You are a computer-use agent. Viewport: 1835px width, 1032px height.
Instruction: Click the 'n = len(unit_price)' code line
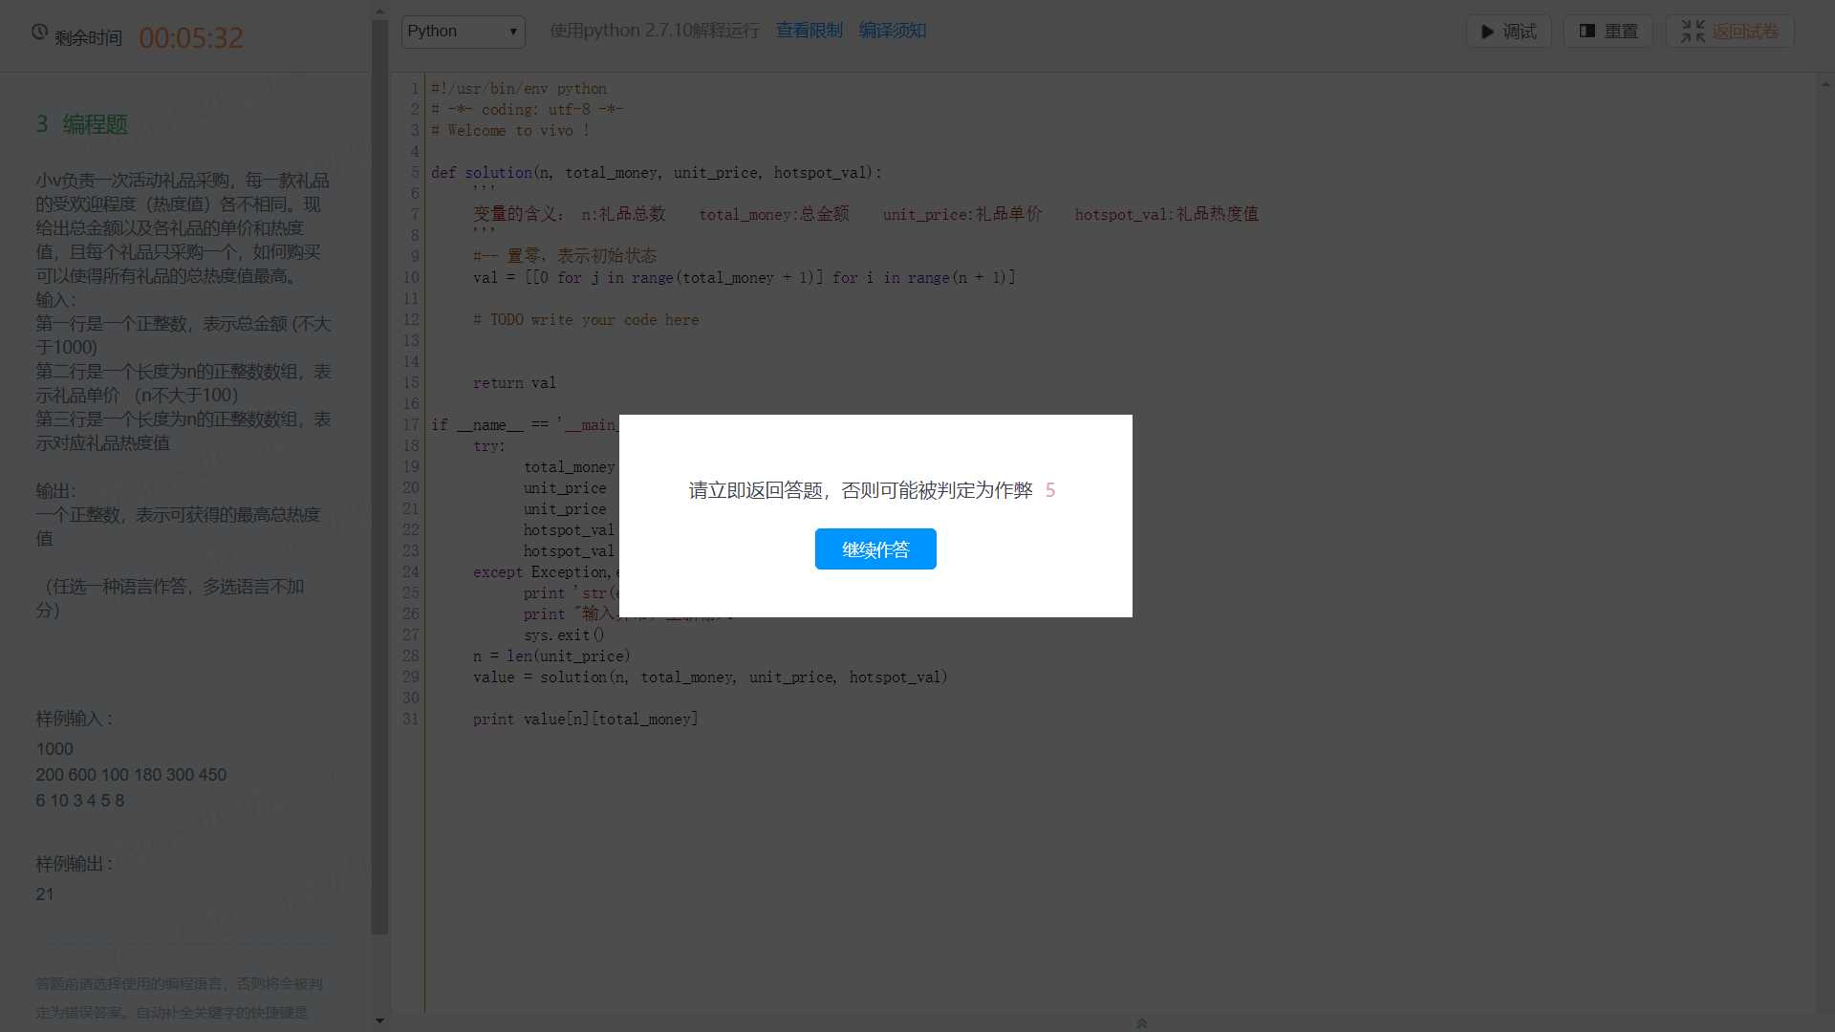(551, 656)
